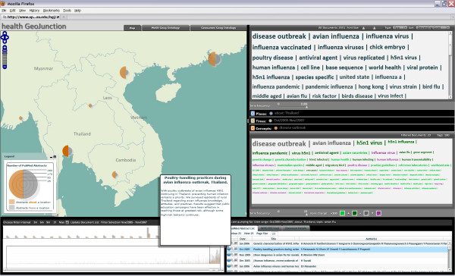Image resolution: width=455 pixels, height=276 pixels.
Task: Click the map zoom-in plus button
Action: coord(5,48)
